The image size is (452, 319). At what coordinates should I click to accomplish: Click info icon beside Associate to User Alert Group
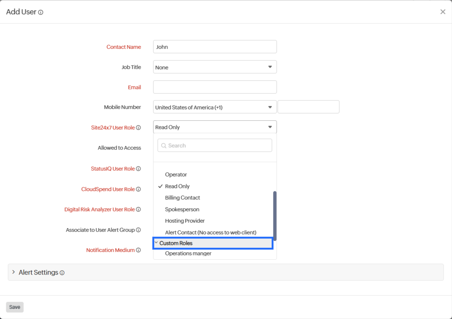tap(138, 230)
